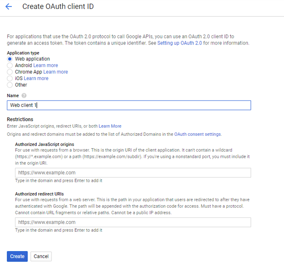The height and width of the screenshot is (267, 284).
Task: Select the Chrome App radio option
Action: tap(10, 72)
